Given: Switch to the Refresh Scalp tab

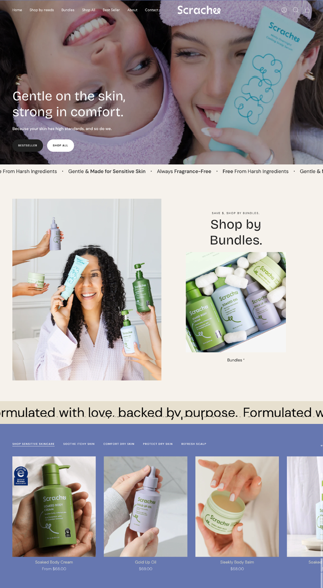Looking at the screenshot, I should [194, 444].
